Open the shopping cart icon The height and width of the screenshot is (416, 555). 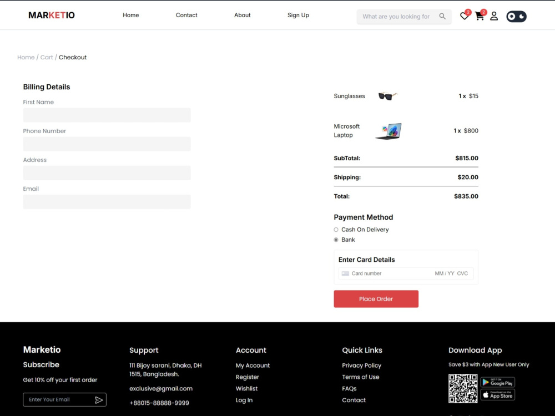pos(480,16)
